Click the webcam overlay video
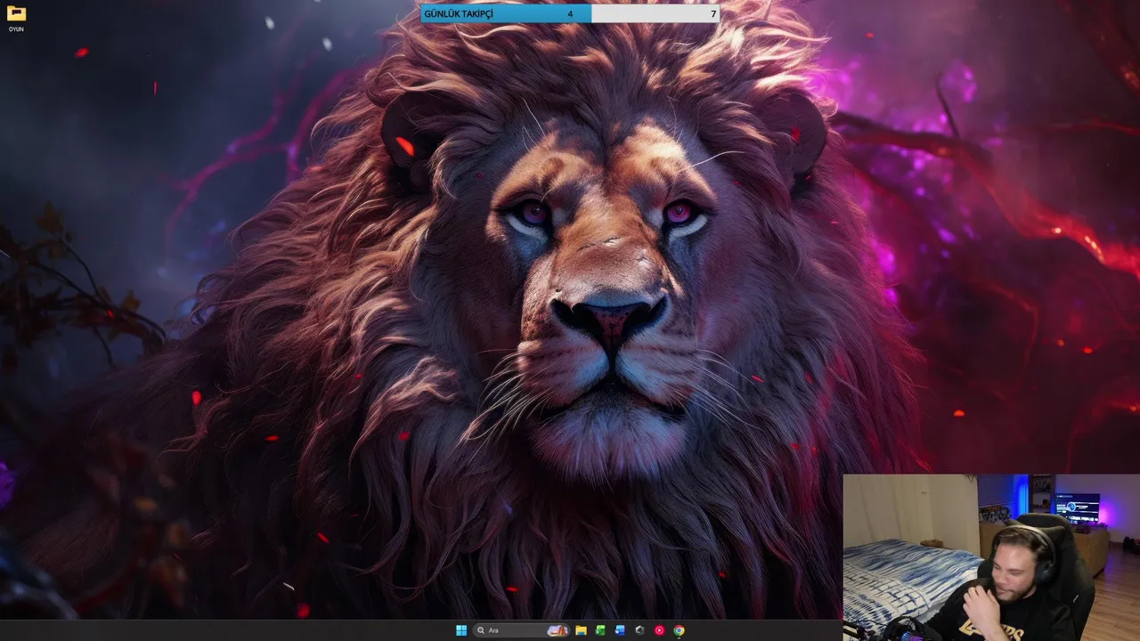The image size is (1140, 641). click(x=991, y=557)
